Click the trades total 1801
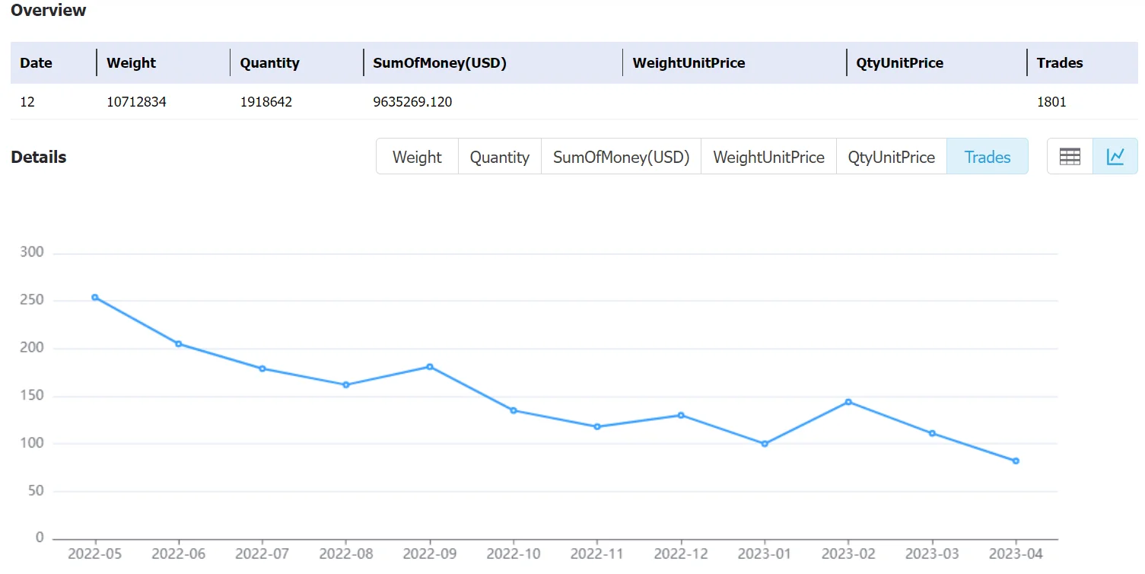This screenshot has width=1145, height=574. click(x=1051, y=101)
